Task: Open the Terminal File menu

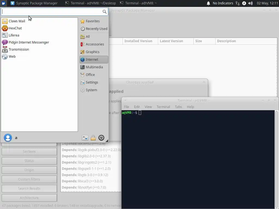Action: (126, 107)
